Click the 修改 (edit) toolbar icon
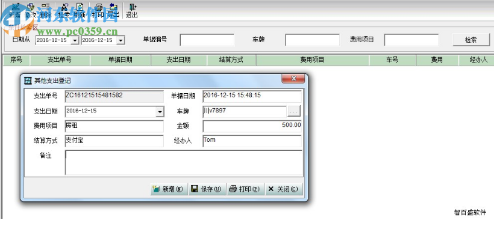This screenshot has height=232, width=494. point(31,10)
